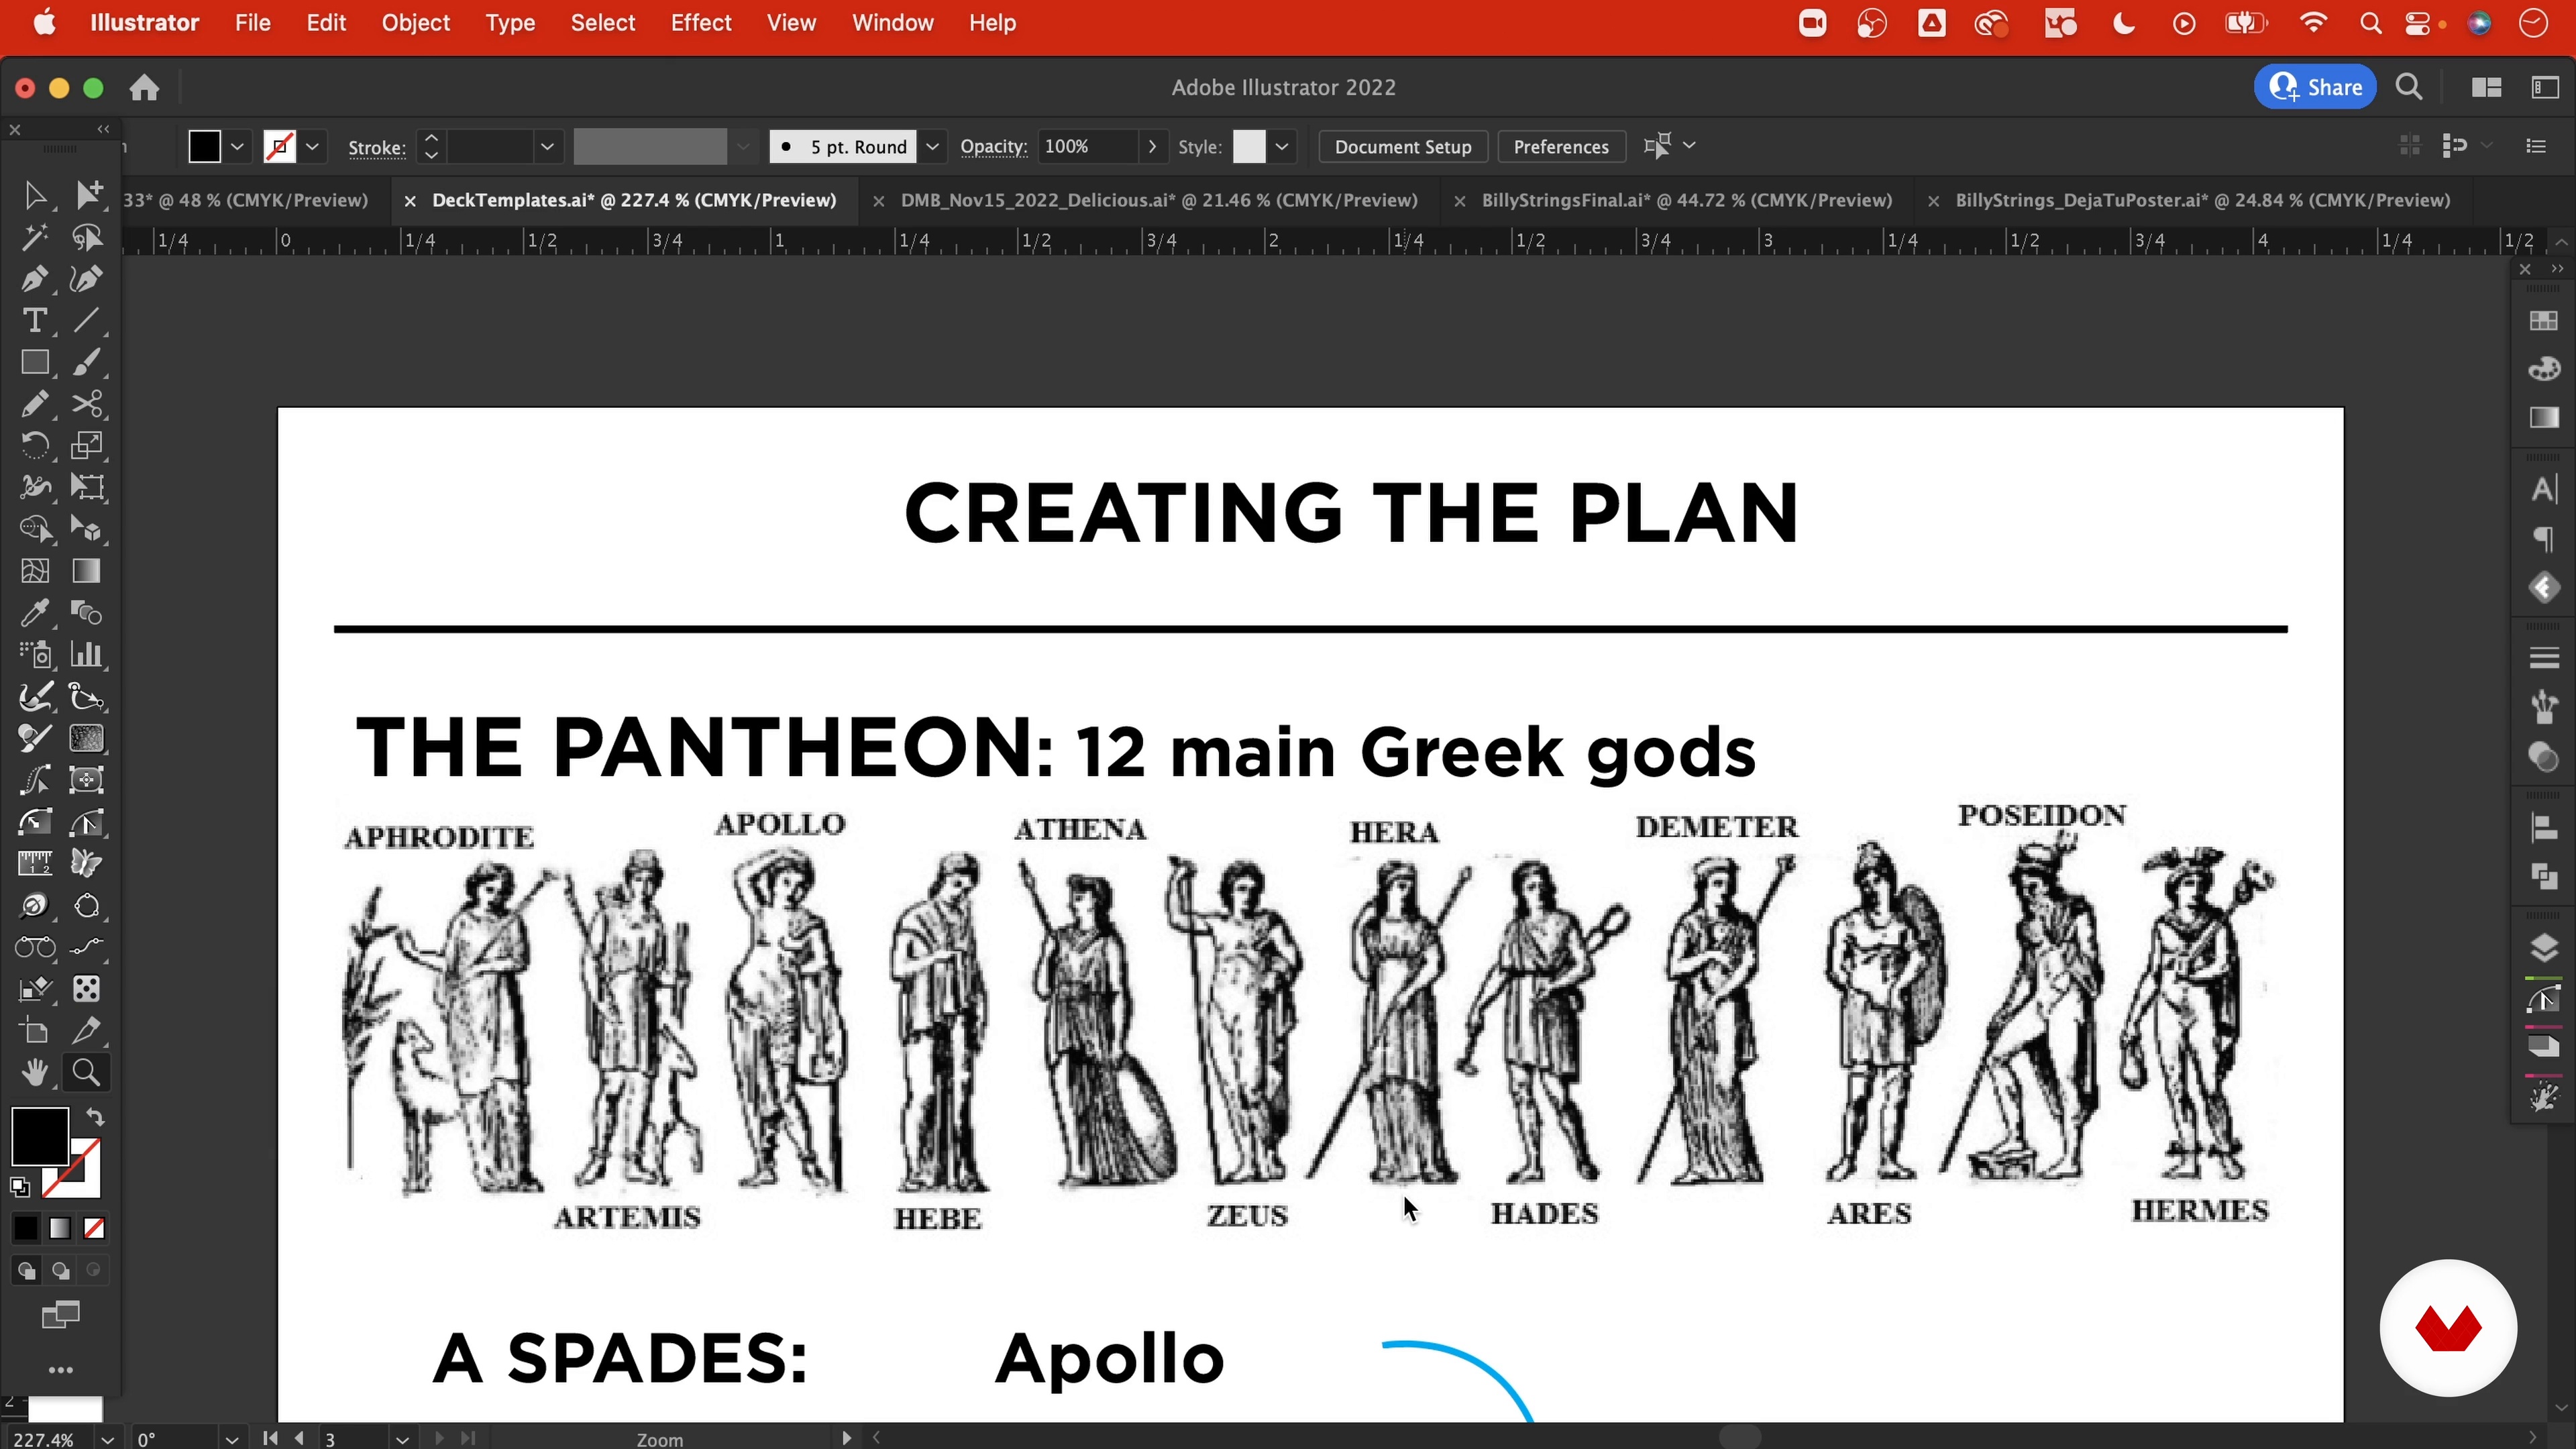Open stroke color dropdown arrow
The height and width of the screenshot is (1449, 2576).
313,147
